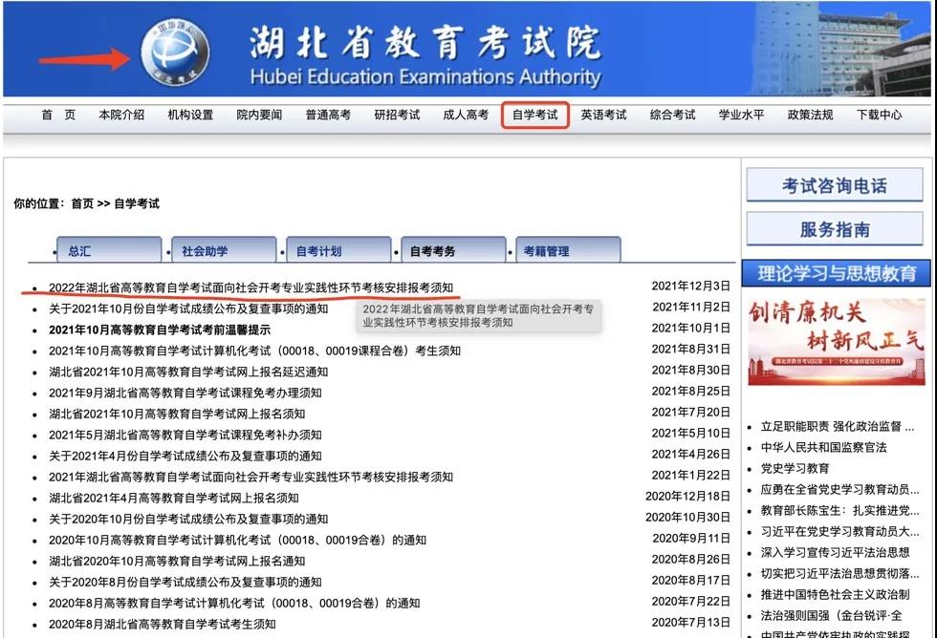Click the date 2021年7月20日 in the list
The height and width of the screenshot is (638, 937).
point(690,412)
